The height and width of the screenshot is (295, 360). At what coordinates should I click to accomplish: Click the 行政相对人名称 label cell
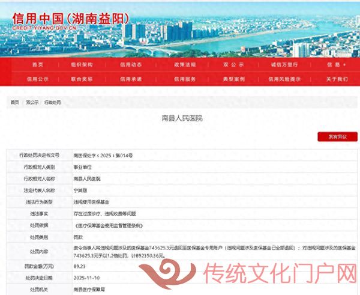(x=39, y=178)
